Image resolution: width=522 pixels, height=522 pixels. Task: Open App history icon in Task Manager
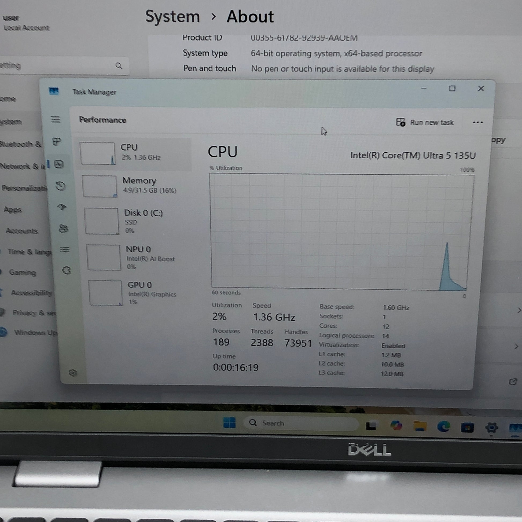(x=61, y=186)
